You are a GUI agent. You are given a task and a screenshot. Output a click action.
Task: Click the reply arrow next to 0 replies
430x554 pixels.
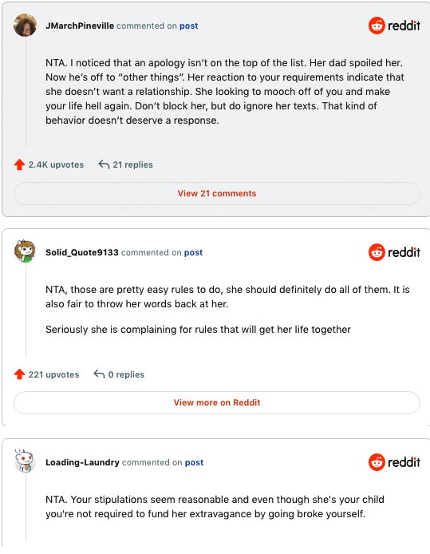(99, 374)
